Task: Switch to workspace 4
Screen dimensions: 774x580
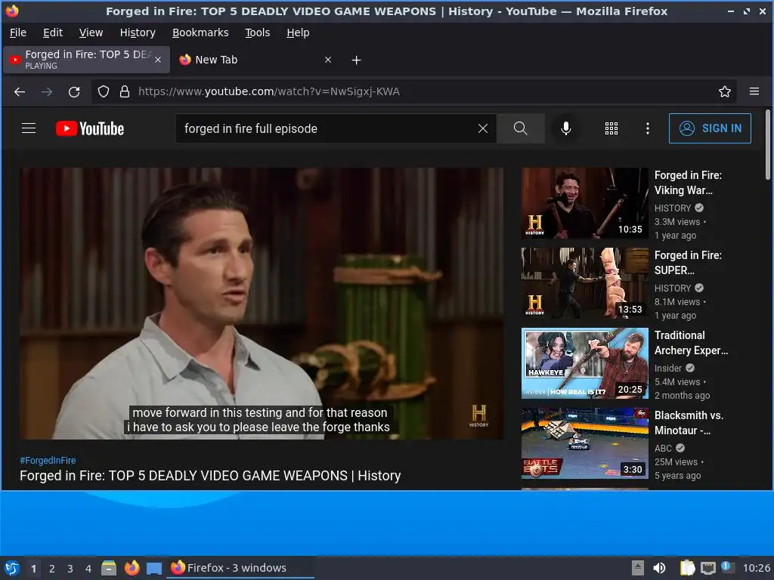Action: [x=88, y=569]
